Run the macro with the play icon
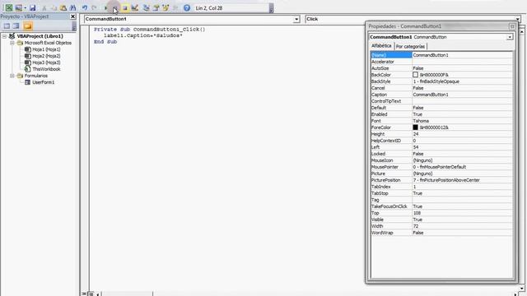The height and width of the screenshot is (296, 527). coord(106,7)
